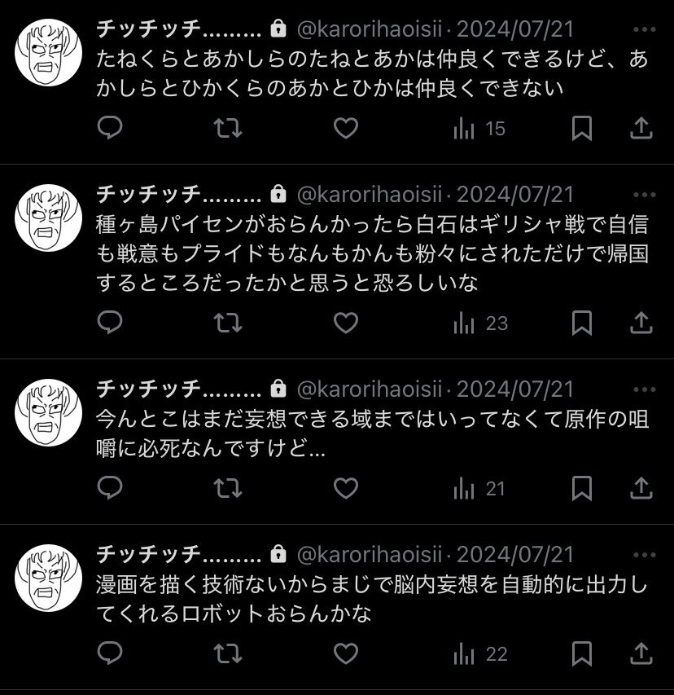This screenshot has height=695, width=674.
Task: Open more options on first tweet
Action: [644, 29]
